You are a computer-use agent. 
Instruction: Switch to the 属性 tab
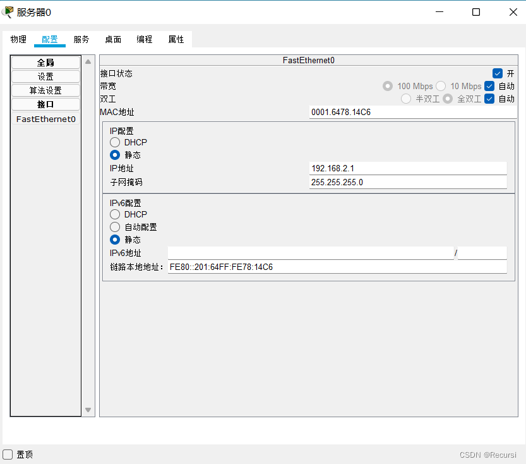[x=176, y=39]
